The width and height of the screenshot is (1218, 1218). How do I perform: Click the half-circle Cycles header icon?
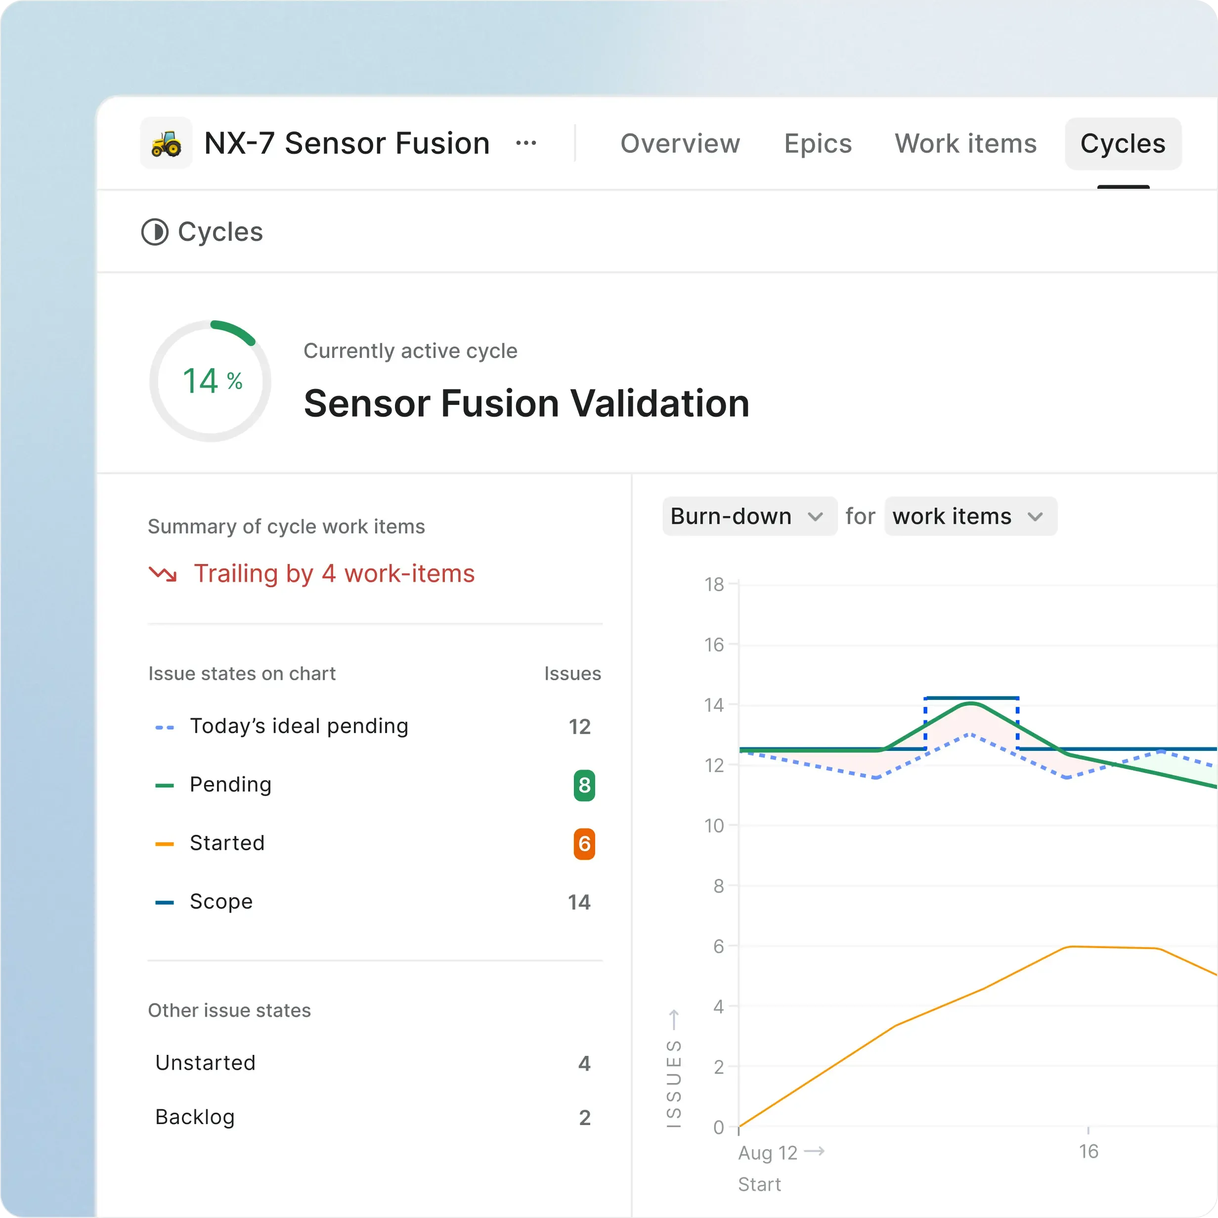154,232
